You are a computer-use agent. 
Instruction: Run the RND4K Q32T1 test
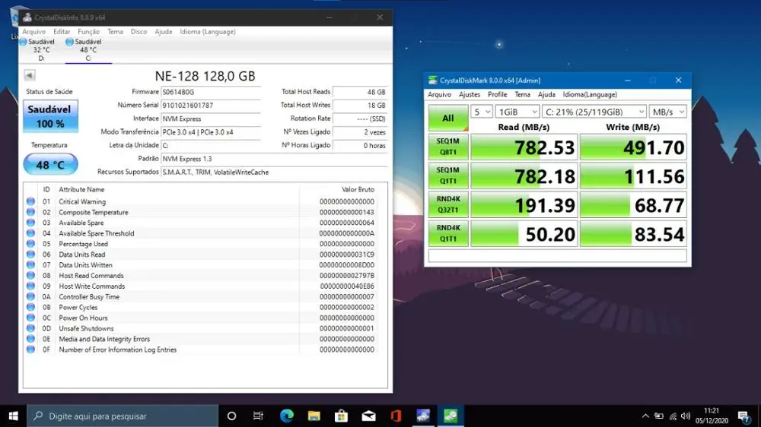[448, 204]
